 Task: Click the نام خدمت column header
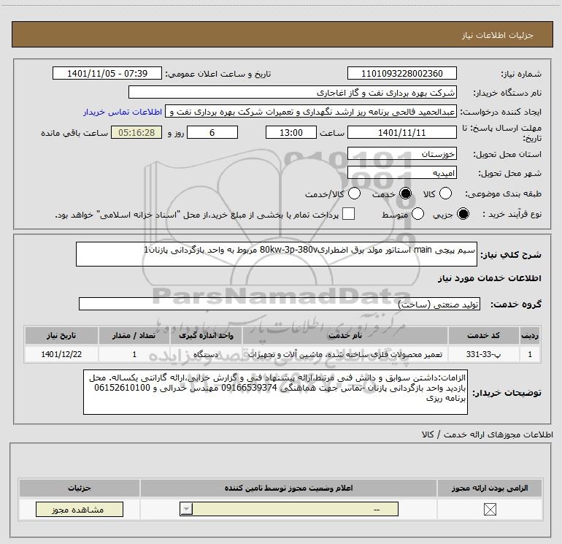(345, 335)
